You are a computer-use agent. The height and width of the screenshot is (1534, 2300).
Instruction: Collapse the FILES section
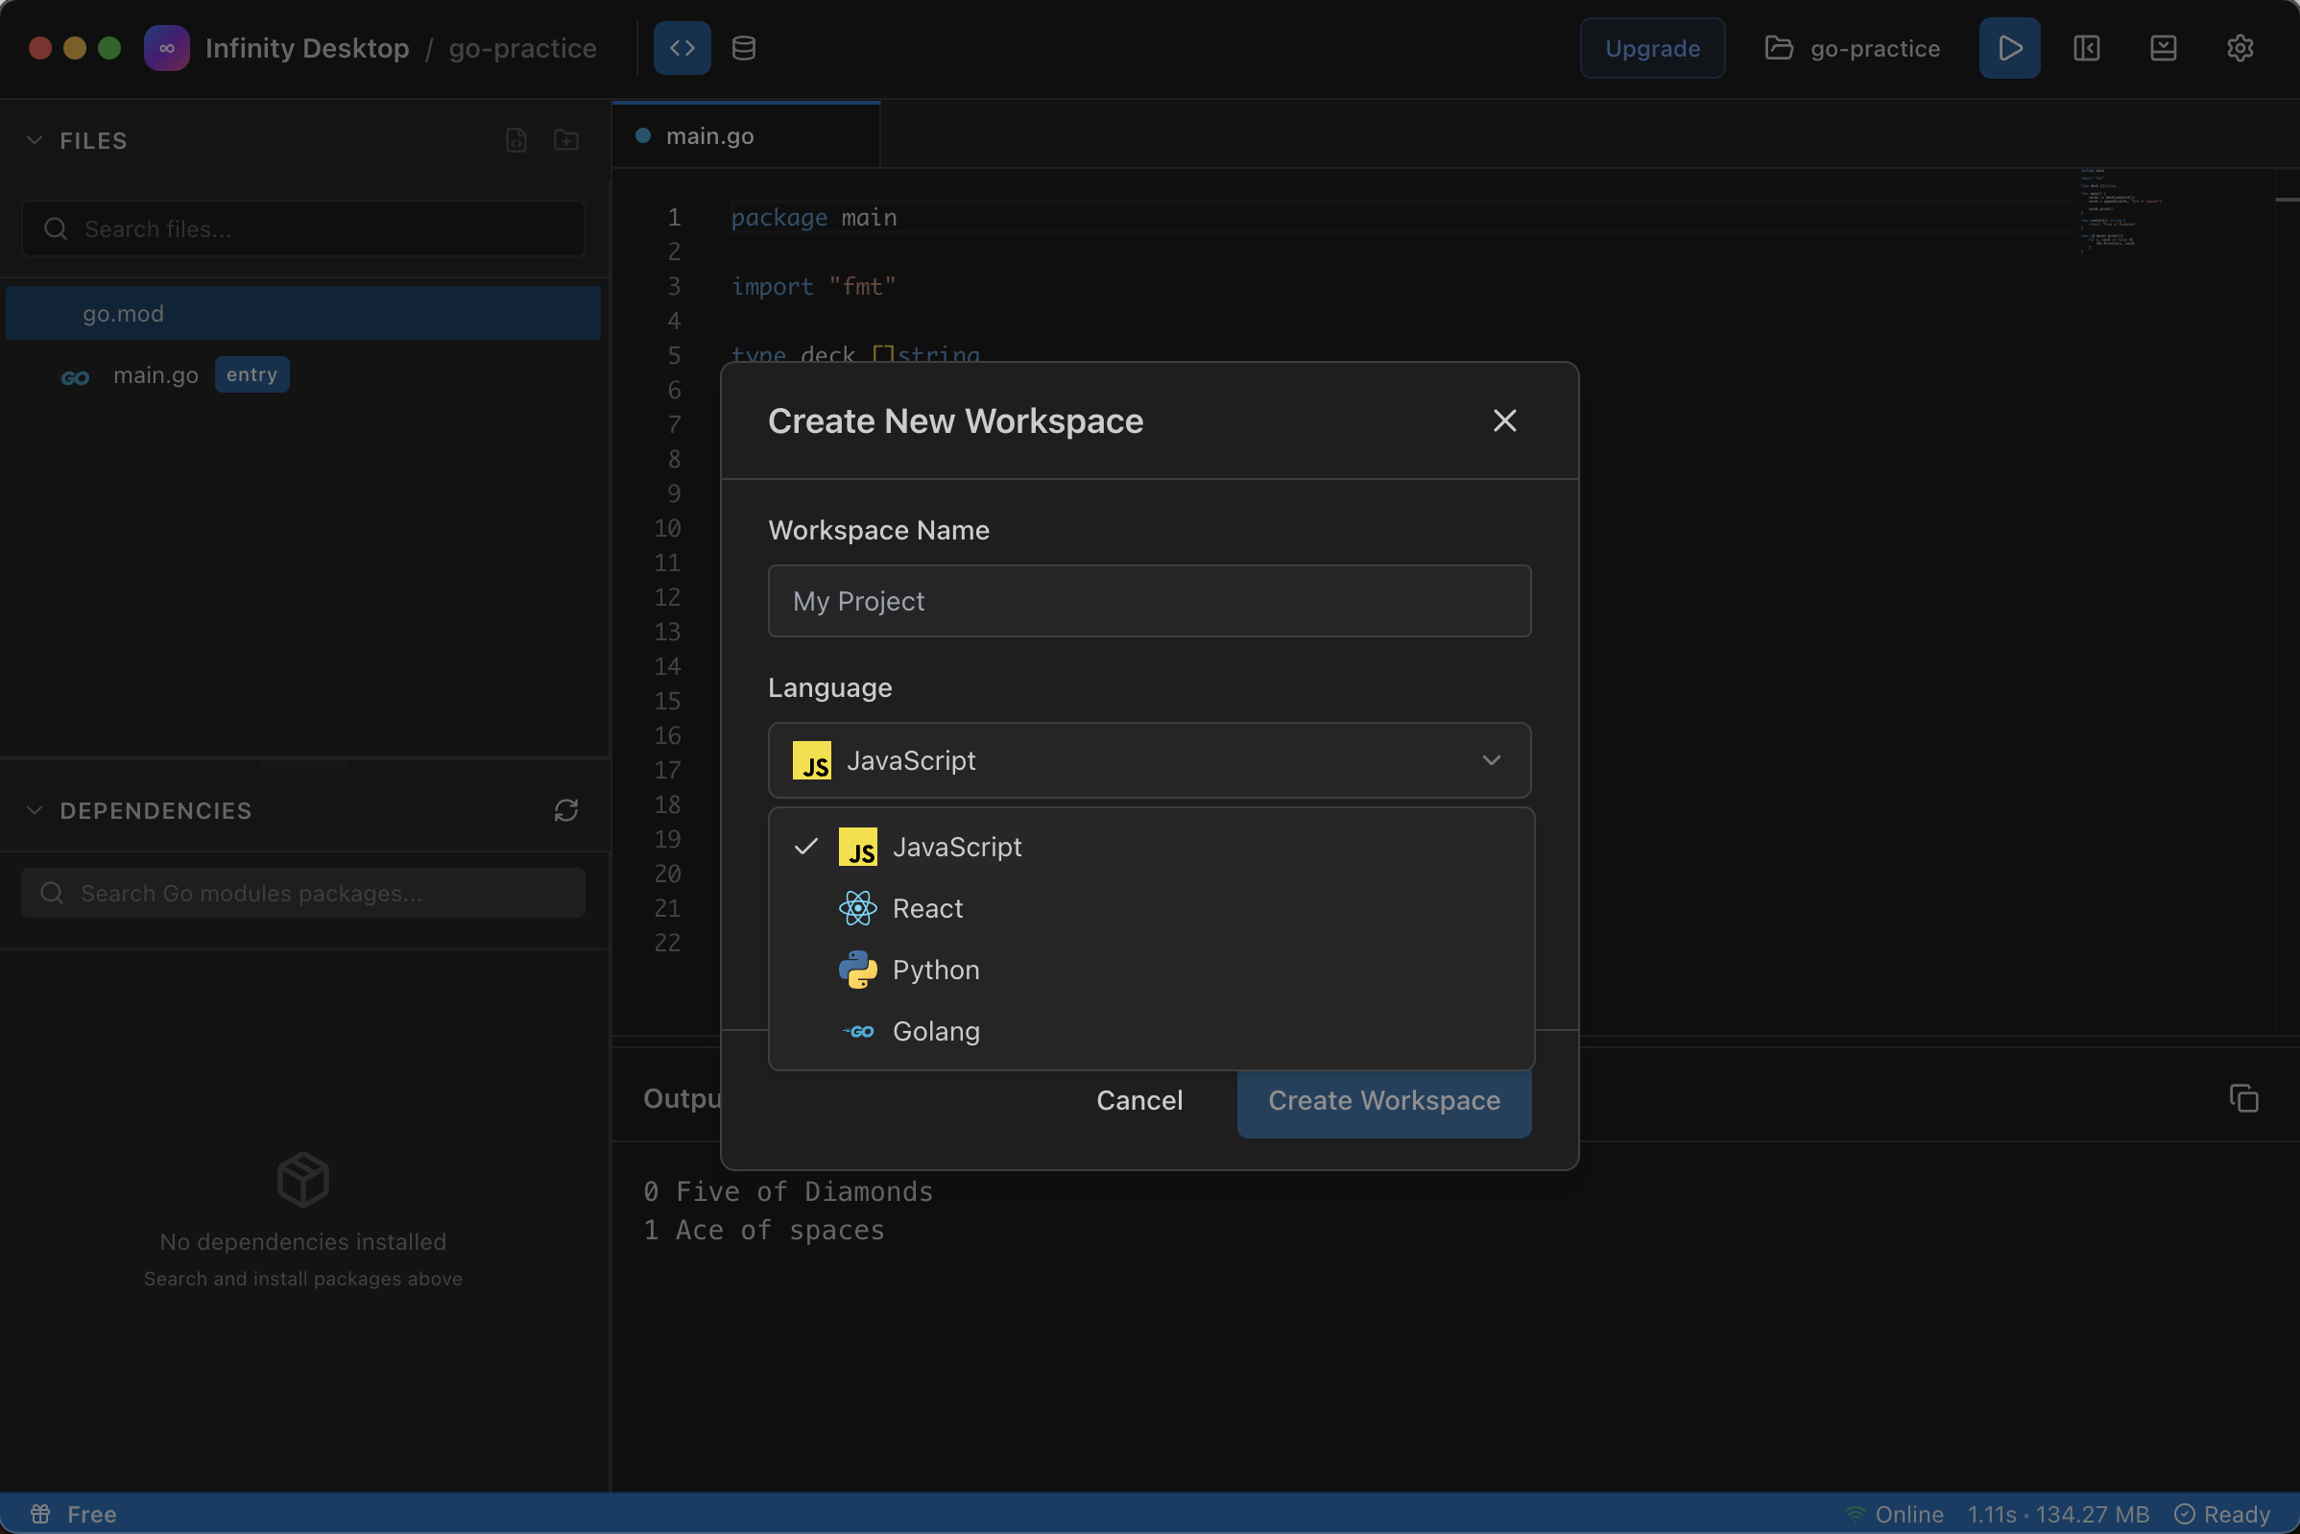coord(36,140)
